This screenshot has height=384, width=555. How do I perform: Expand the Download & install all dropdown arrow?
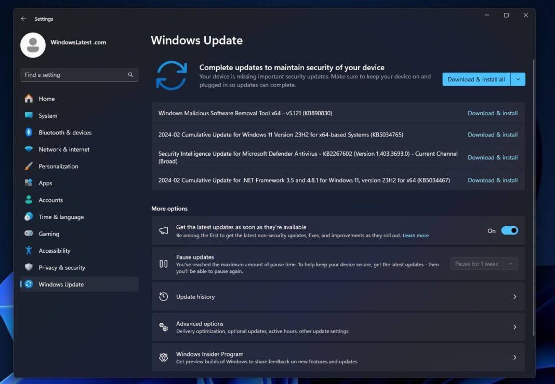[518, 79]
